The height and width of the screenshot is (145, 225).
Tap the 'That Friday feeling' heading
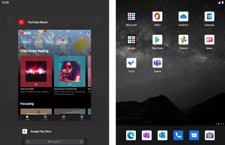tap(34, 51)
